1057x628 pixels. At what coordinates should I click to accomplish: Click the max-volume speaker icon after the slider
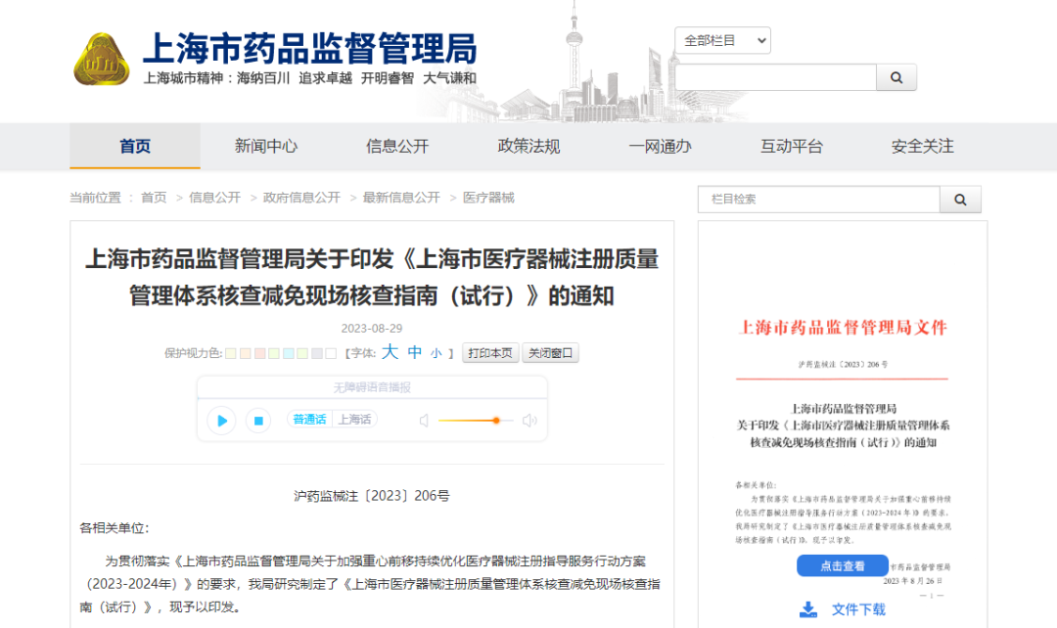(x=529, y=420)
